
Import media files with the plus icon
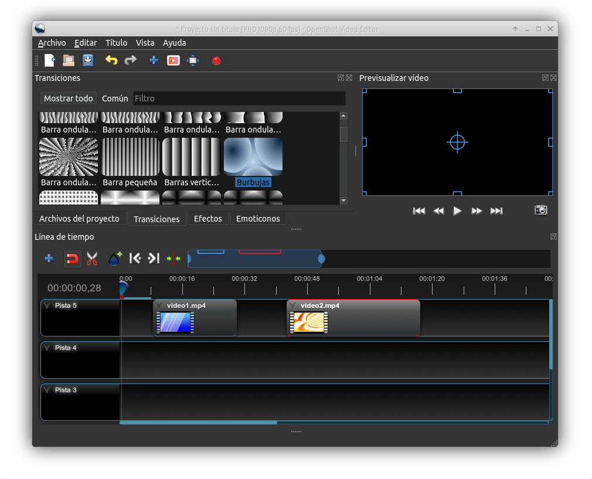click(x=154, y=60)
